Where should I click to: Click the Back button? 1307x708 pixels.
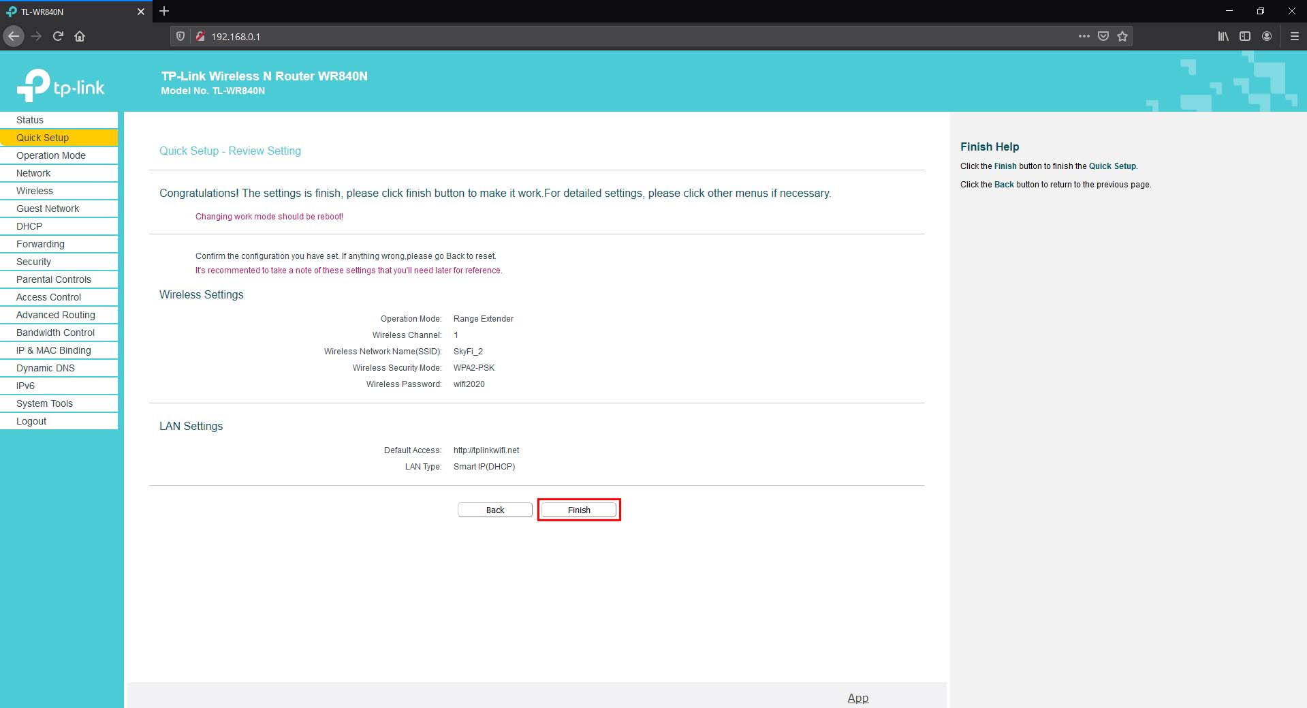pos(494,509)
